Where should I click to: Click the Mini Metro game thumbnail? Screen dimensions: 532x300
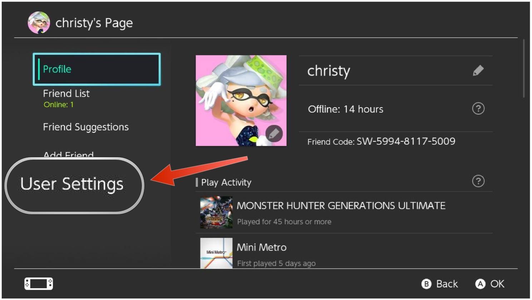(216, 253)
